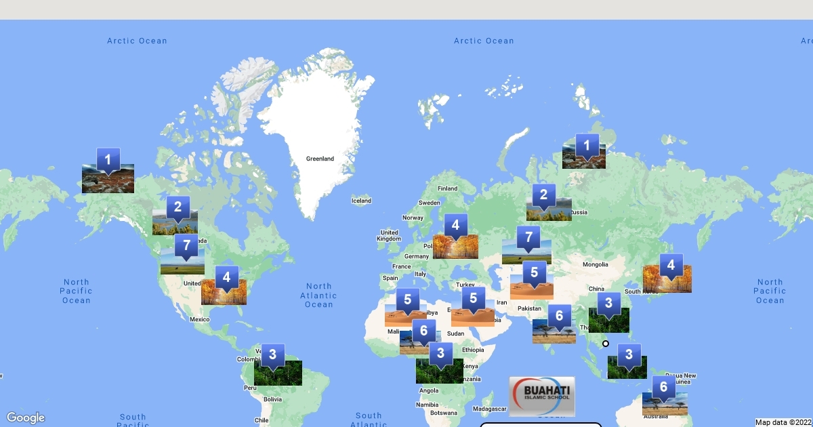Click marker 1 over Alaska
The image size is (813, 427).
tap(108, 161)
